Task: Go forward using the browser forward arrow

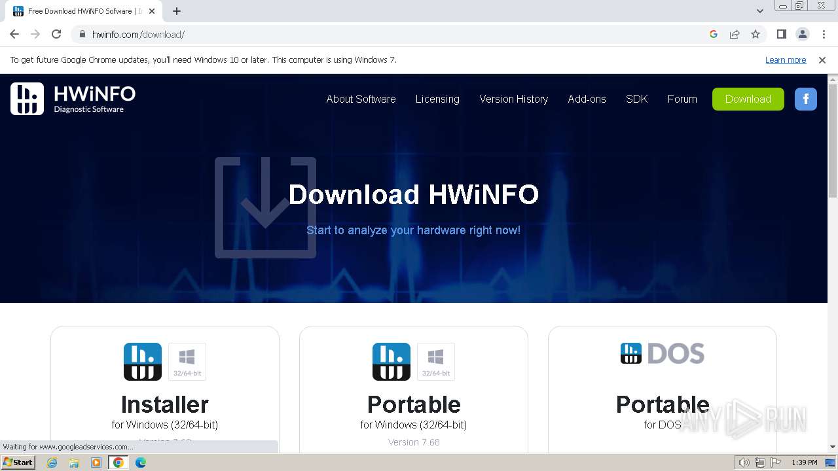Action: point(35,34)
